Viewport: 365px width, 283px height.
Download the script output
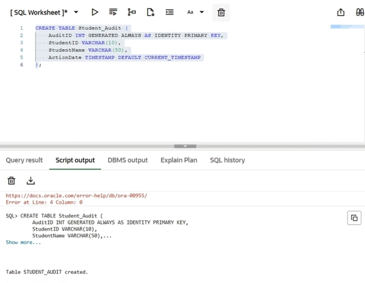point(31,181)
